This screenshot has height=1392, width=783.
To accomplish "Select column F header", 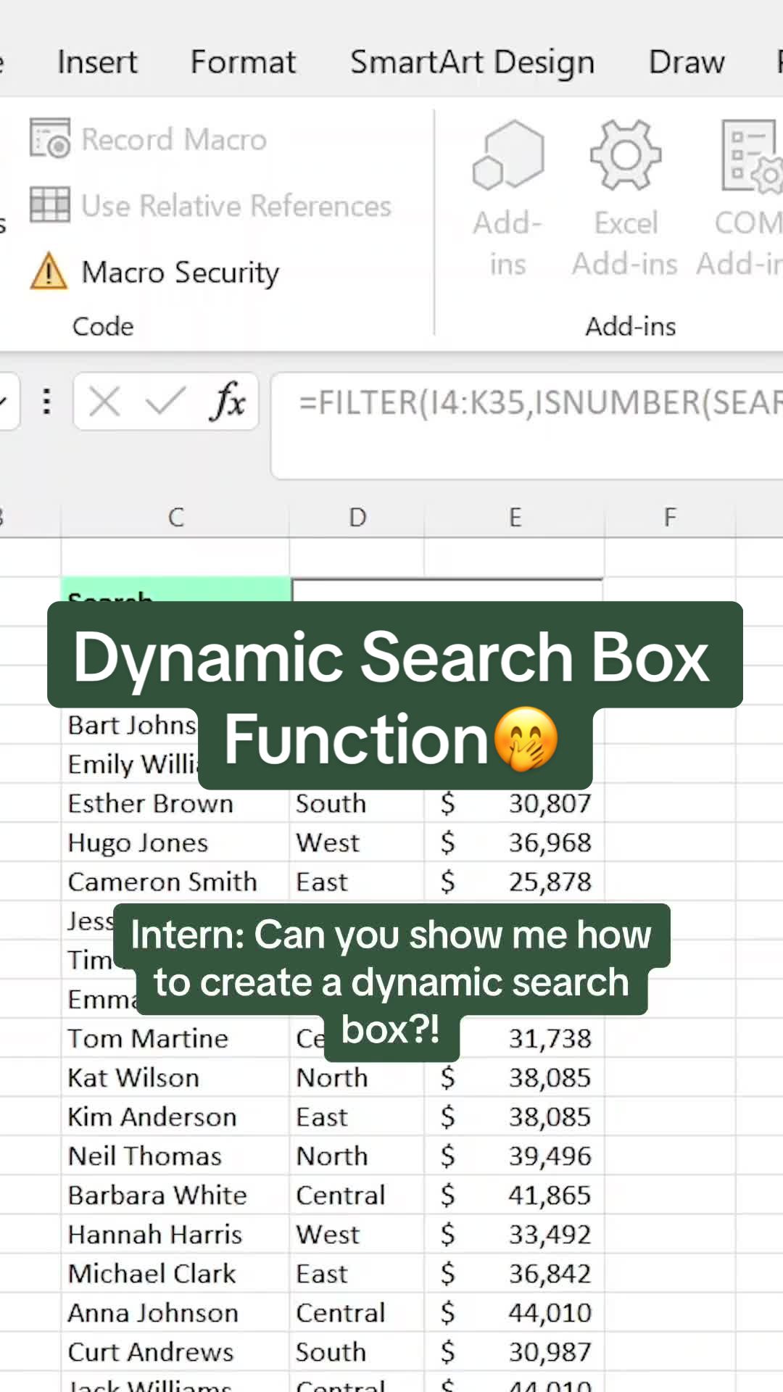I will coord(670,517).
